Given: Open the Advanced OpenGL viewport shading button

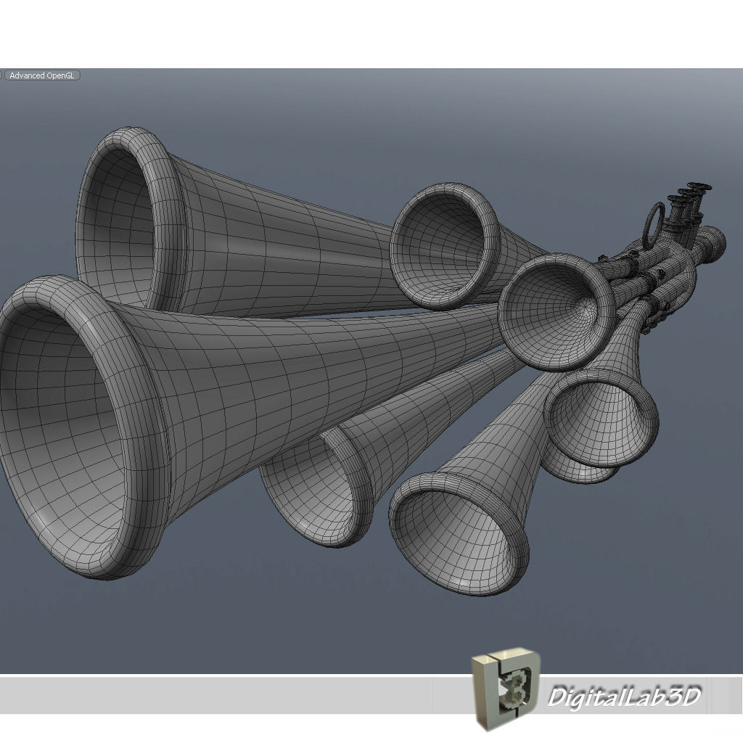Looking at the screenshot, I should [42, 75].
